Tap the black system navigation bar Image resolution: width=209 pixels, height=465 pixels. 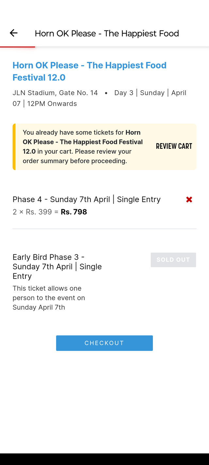104,459
